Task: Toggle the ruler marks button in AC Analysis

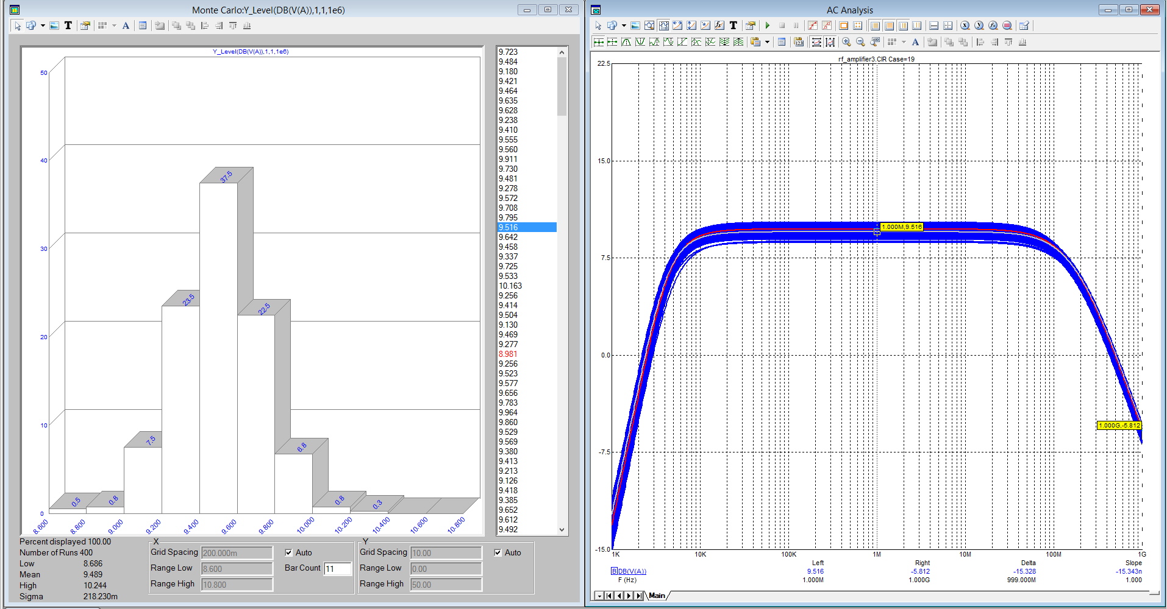Action: pos(843,26)
